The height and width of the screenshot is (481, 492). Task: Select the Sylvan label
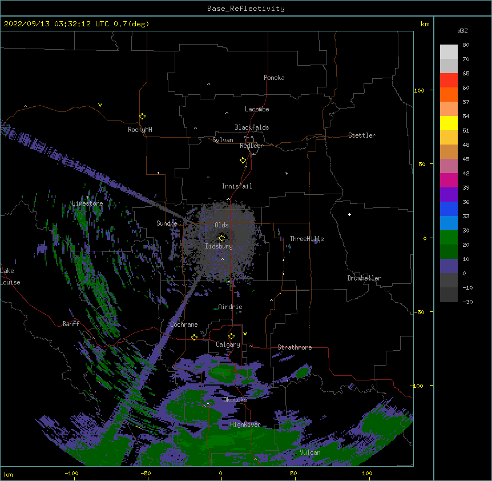pyautogui.click(x=223, y=140)
